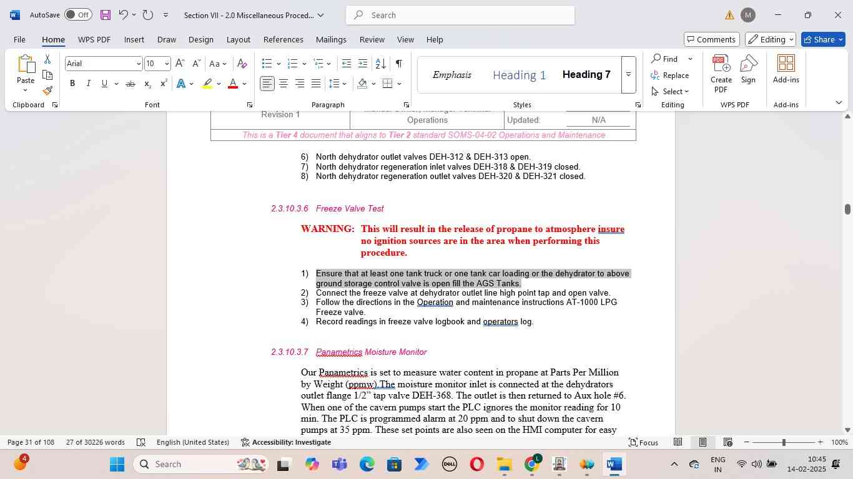Cut the selected text
Viewport: 853px width, 479px height.
47,59
